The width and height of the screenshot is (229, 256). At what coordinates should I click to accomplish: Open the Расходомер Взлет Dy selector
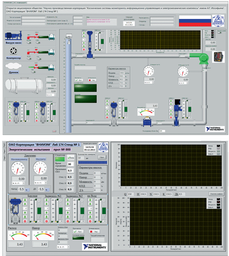pyautogui.click(x=162, y=131)
